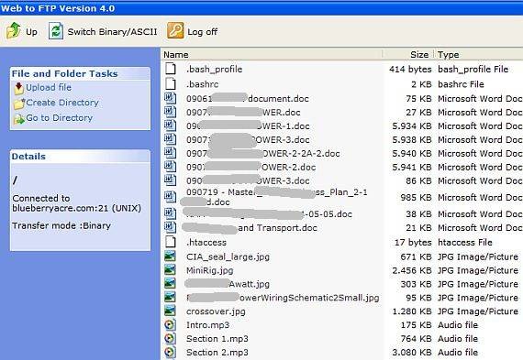
Task: Click the audio icon beside Section 1.mp3
Action: click(x=170, y=338)
